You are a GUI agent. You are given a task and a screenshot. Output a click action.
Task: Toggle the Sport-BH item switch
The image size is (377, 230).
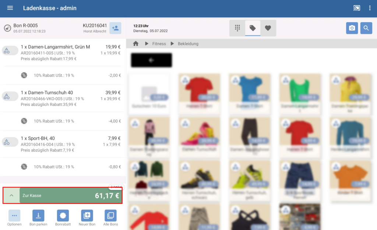[10, 142]
